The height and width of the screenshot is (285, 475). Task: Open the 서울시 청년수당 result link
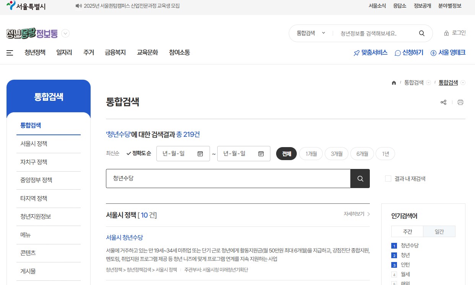coord(124,237)
